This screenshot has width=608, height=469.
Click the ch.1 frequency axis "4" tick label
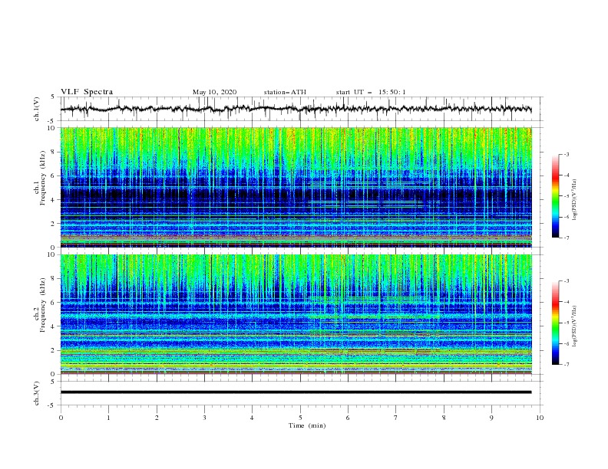click(x=53, y=200)
